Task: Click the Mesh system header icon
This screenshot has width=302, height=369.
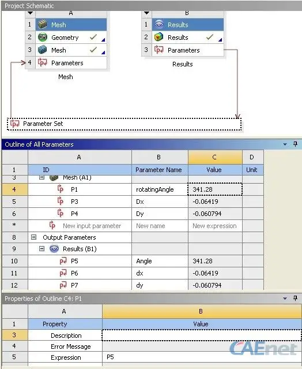Action: (x=43, y=24)
